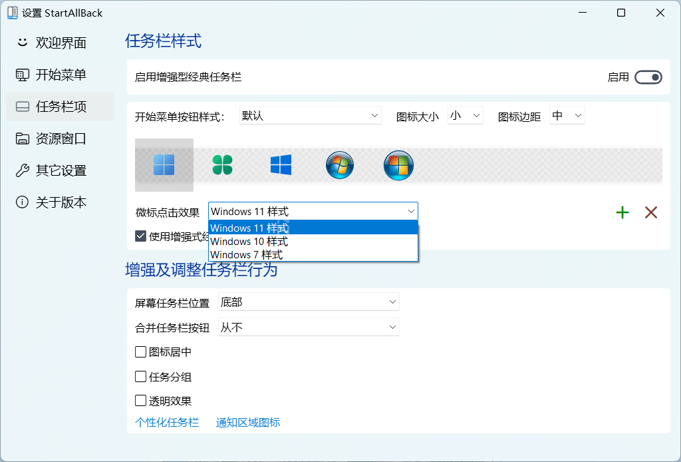This screenshot has height=462, width=681.
Task: Open the 屏幕任务栏位置 dropdown showing 底部
Action: pos(309,302)
